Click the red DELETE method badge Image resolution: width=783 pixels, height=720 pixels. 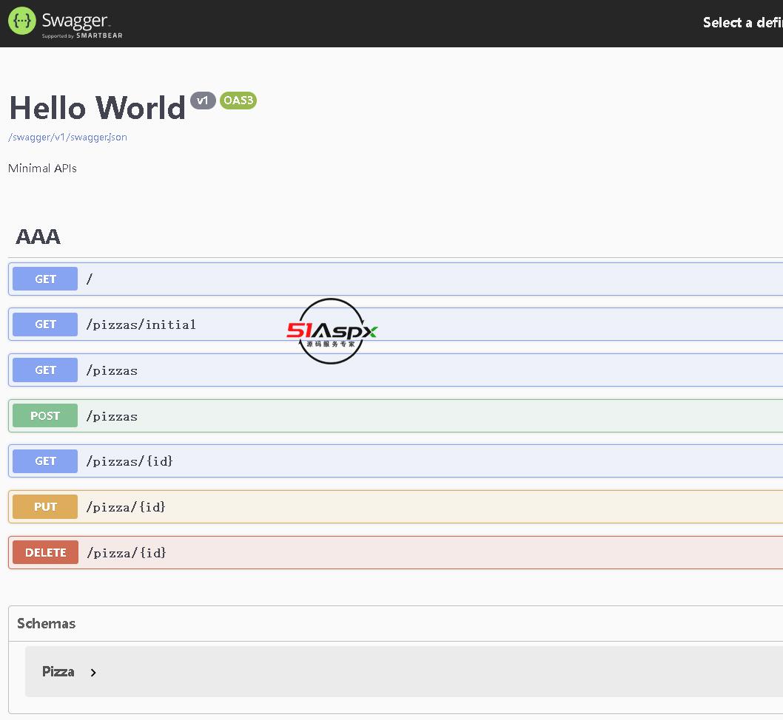(45, 553)
